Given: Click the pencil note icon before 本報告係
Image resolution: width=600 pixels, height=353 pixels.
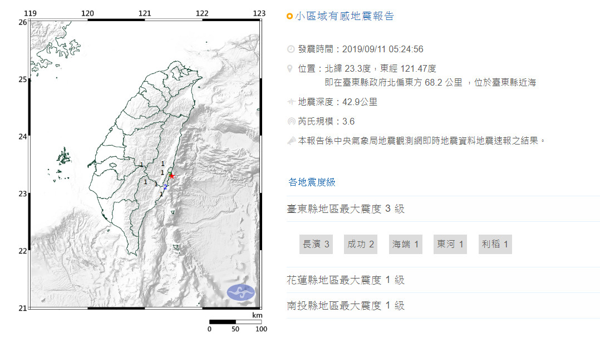Looking at the screenshot, I should 291,141.
